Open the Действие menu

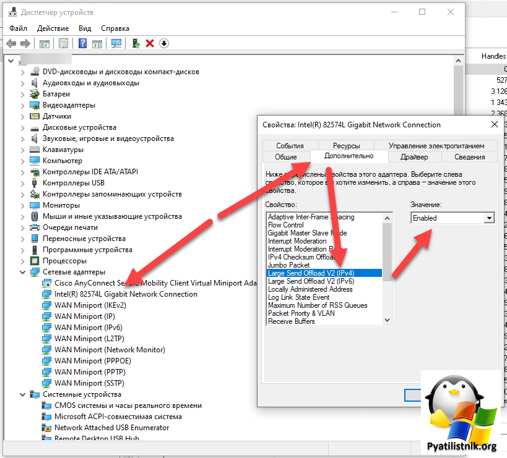click(53, 28)
